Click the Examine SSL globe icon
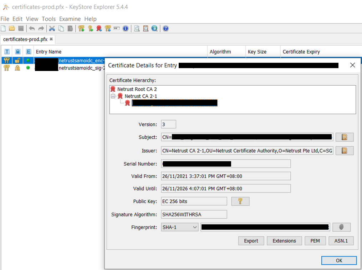Image resolution: width=362 pixels, height=270 pixels. coord(154,29)
